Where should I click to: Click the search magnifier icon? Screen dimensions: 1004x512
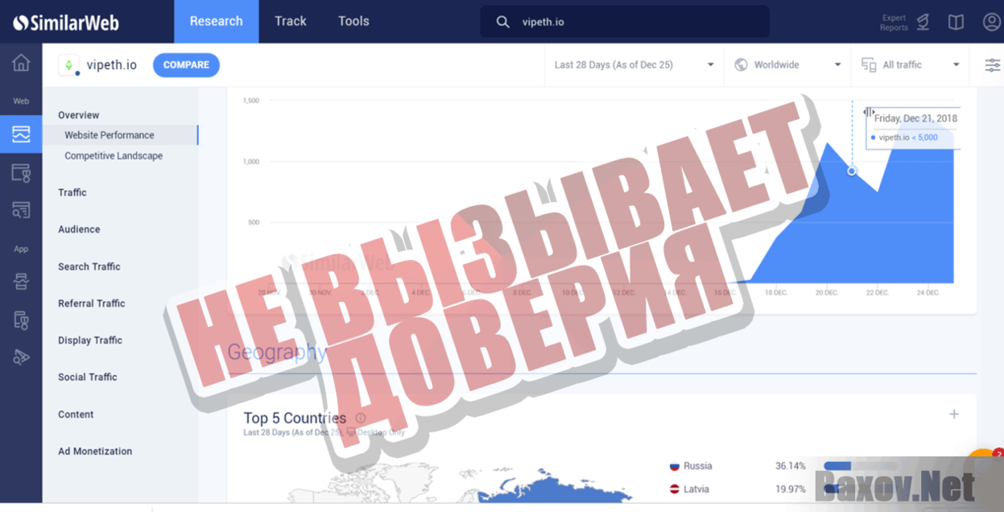pyautogui.click(x=503, y=23)
